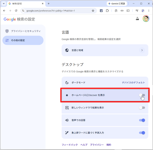
Task: Open the フィードバック link
Action: click(x=70, y=145)
